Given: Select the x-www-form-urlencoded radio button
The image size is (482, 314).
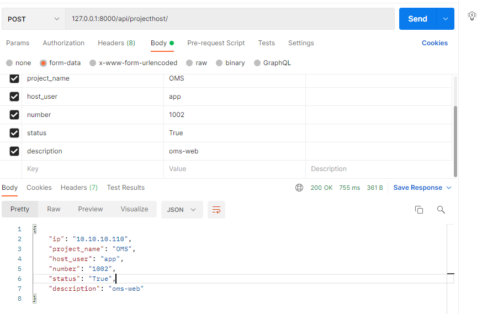Looking at the screenshot, I should pyautogui.click(x=93, y=63).
